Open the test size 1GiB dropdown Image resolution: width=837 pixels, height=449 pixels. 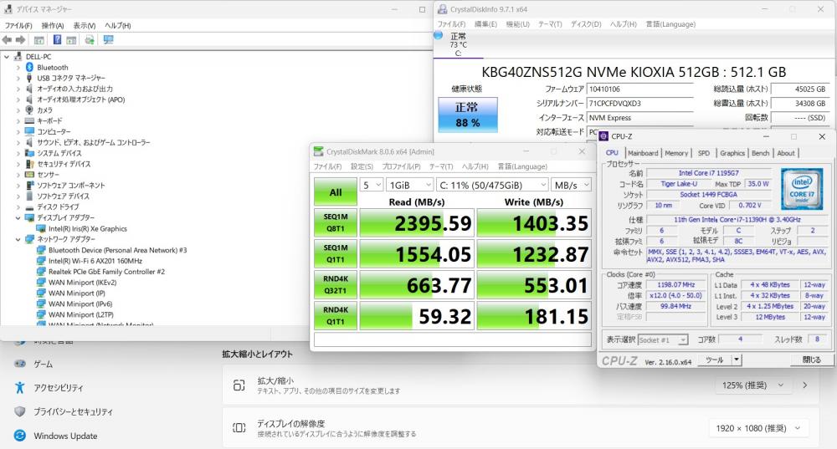pos(409,185)
